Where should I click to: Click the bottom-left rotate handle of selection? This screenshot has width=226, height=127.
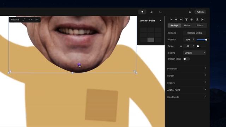pyautogui.click(x=10, y=71)
